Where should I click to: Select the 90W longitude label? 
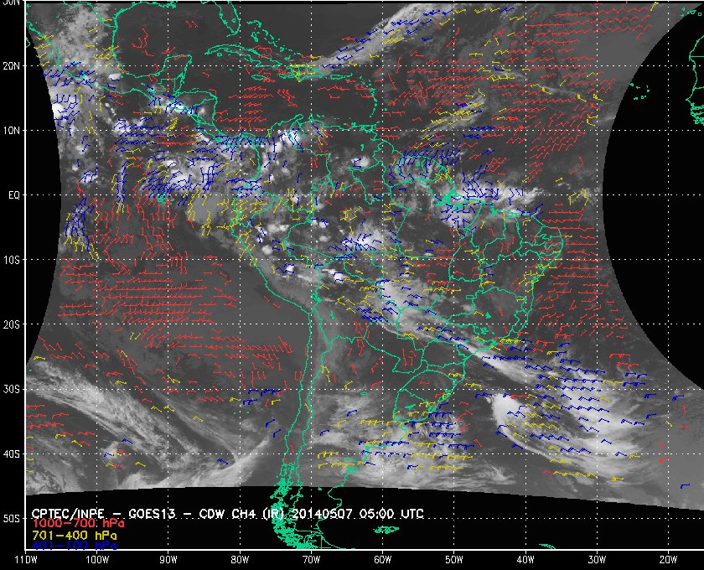[x=168, y=559]
